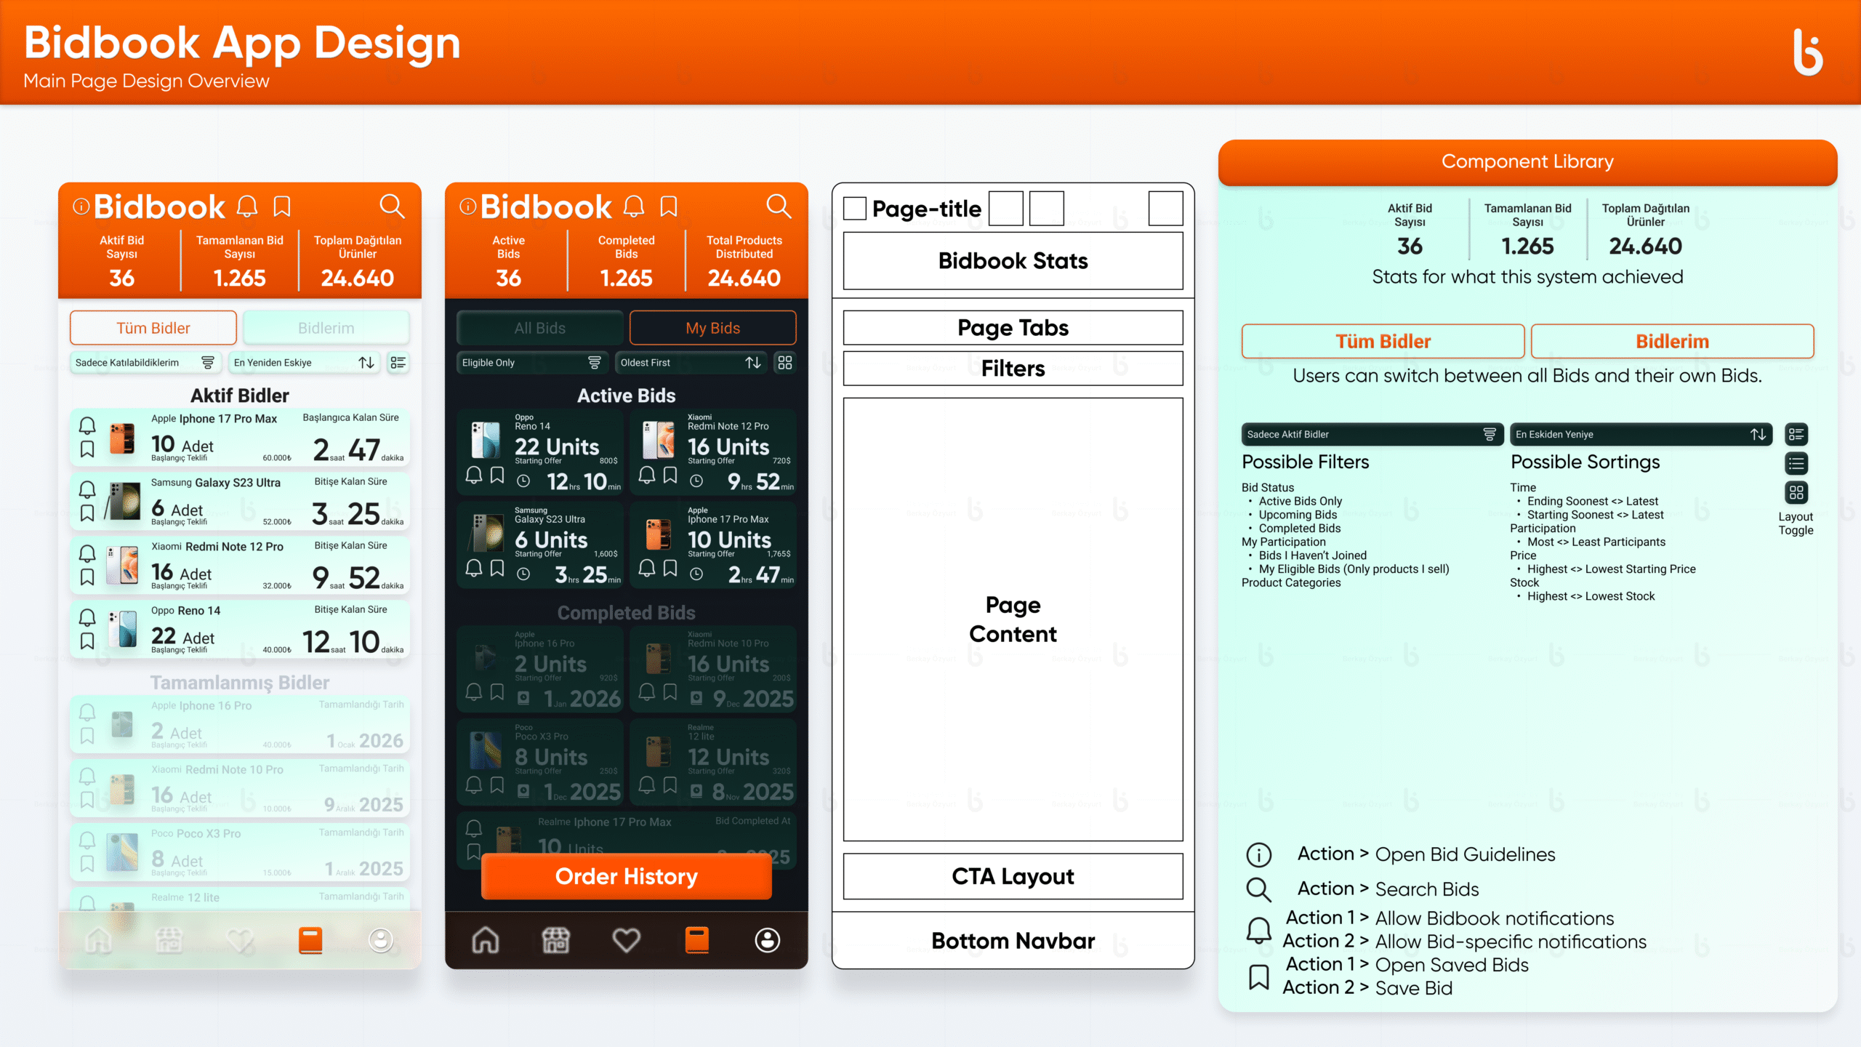Click 'Tüm Bidler' in the Component Library
Image resolution: width=1861 pixels, height=1047 pixels.
click(1383, 341)
